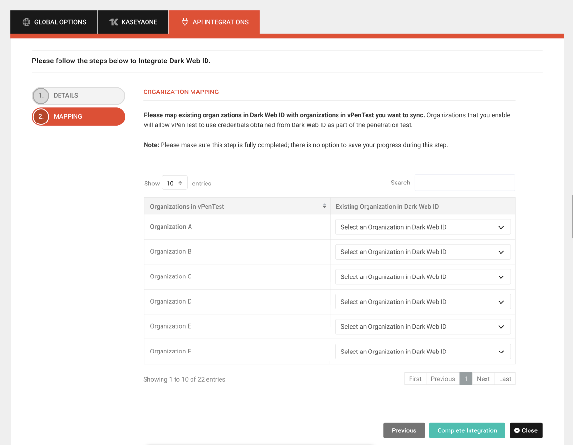
Task: Open Organization C's Dark Web ID dropdown
Action: tap(423, 277)
